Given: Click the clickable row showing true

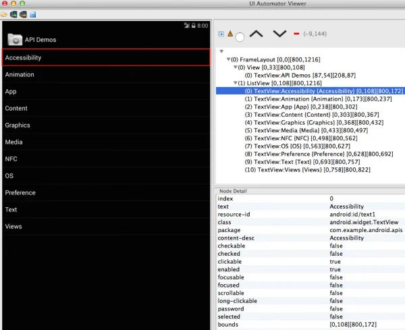Looking at the screenshot, I should [310, 262].
